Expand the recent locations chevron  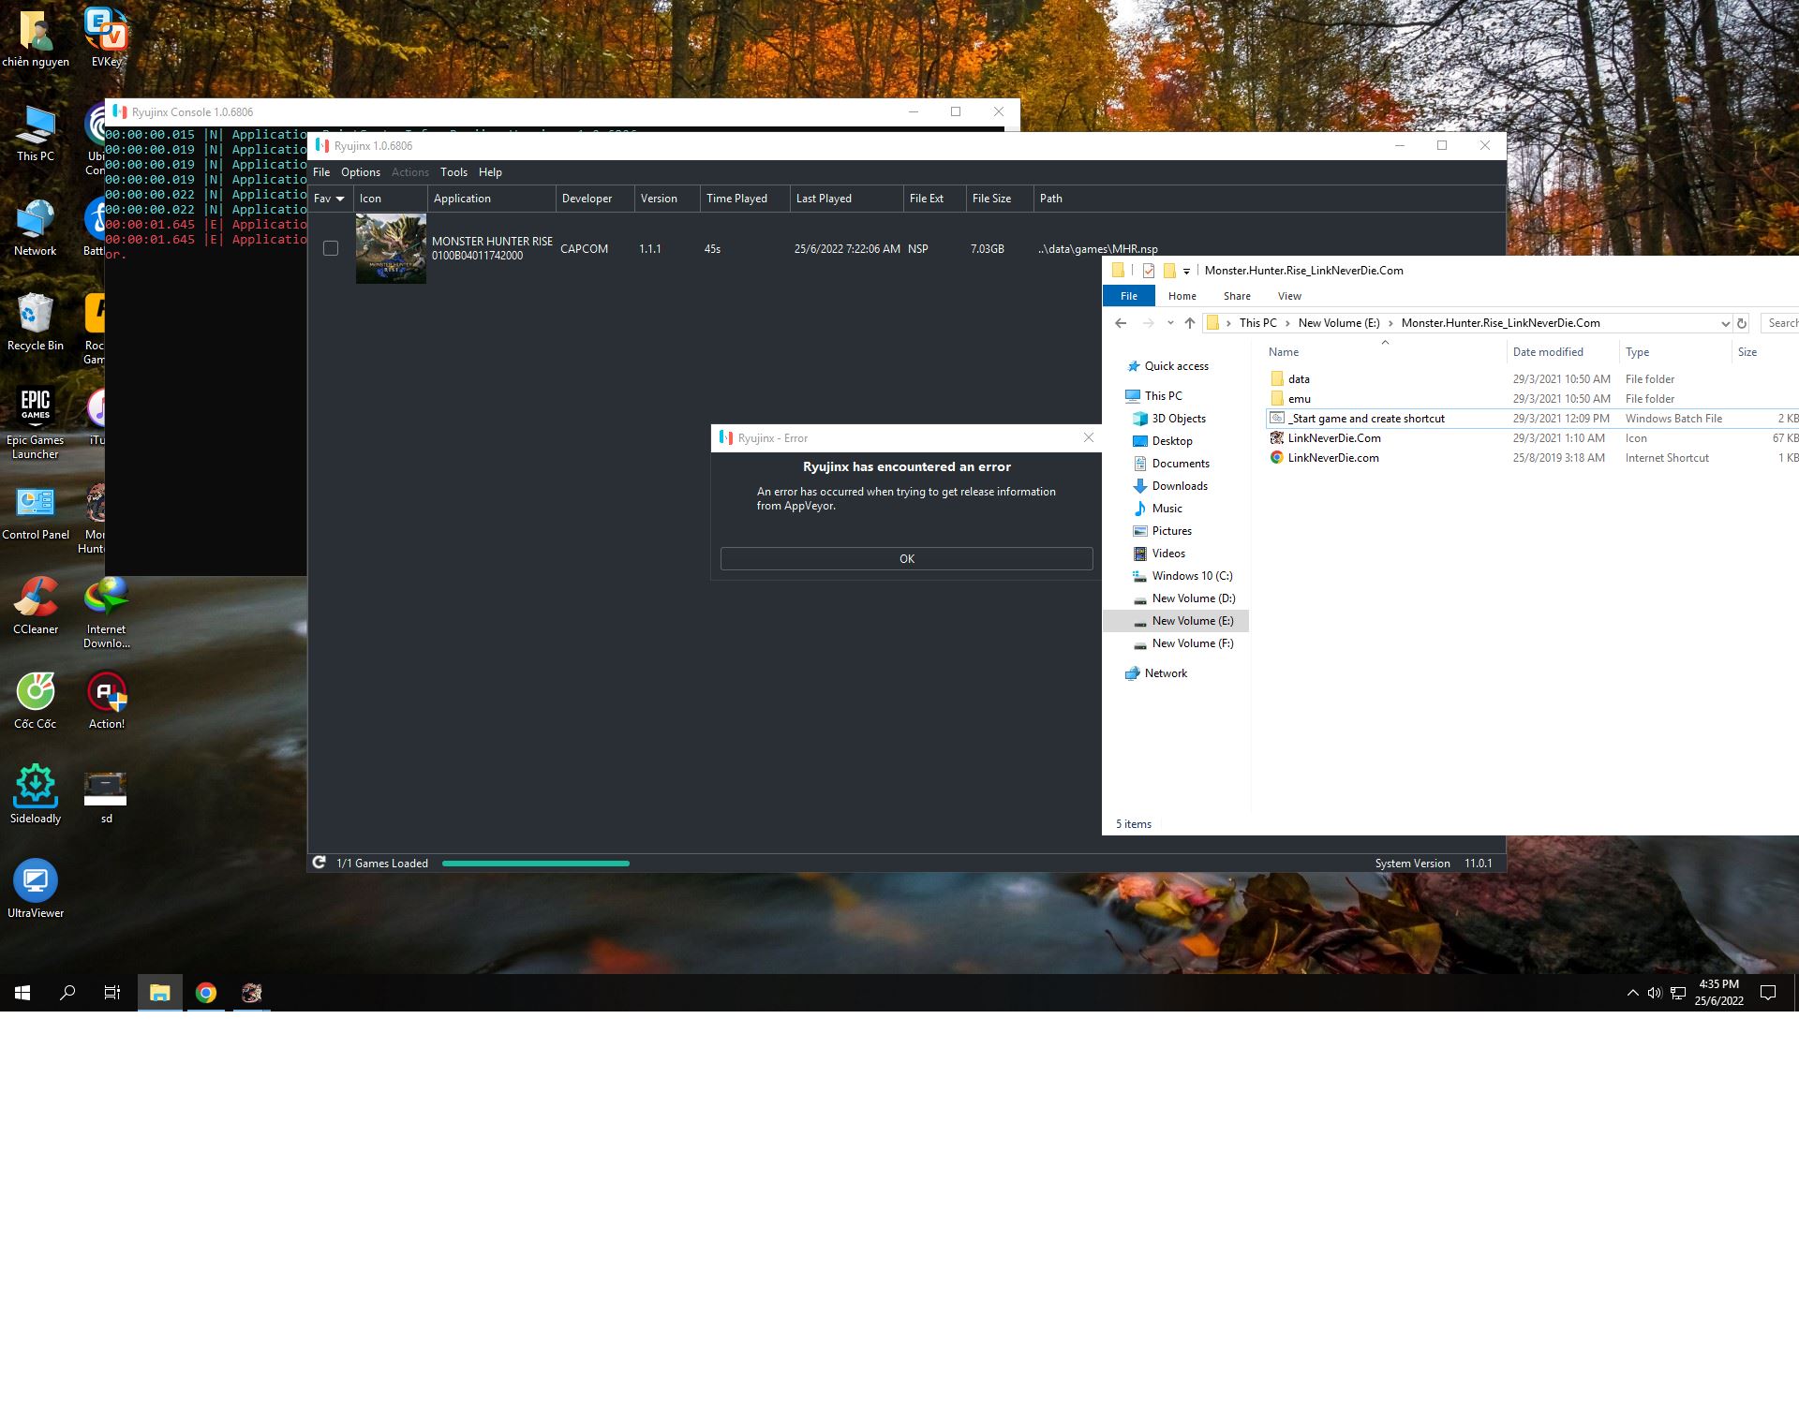1170,323
